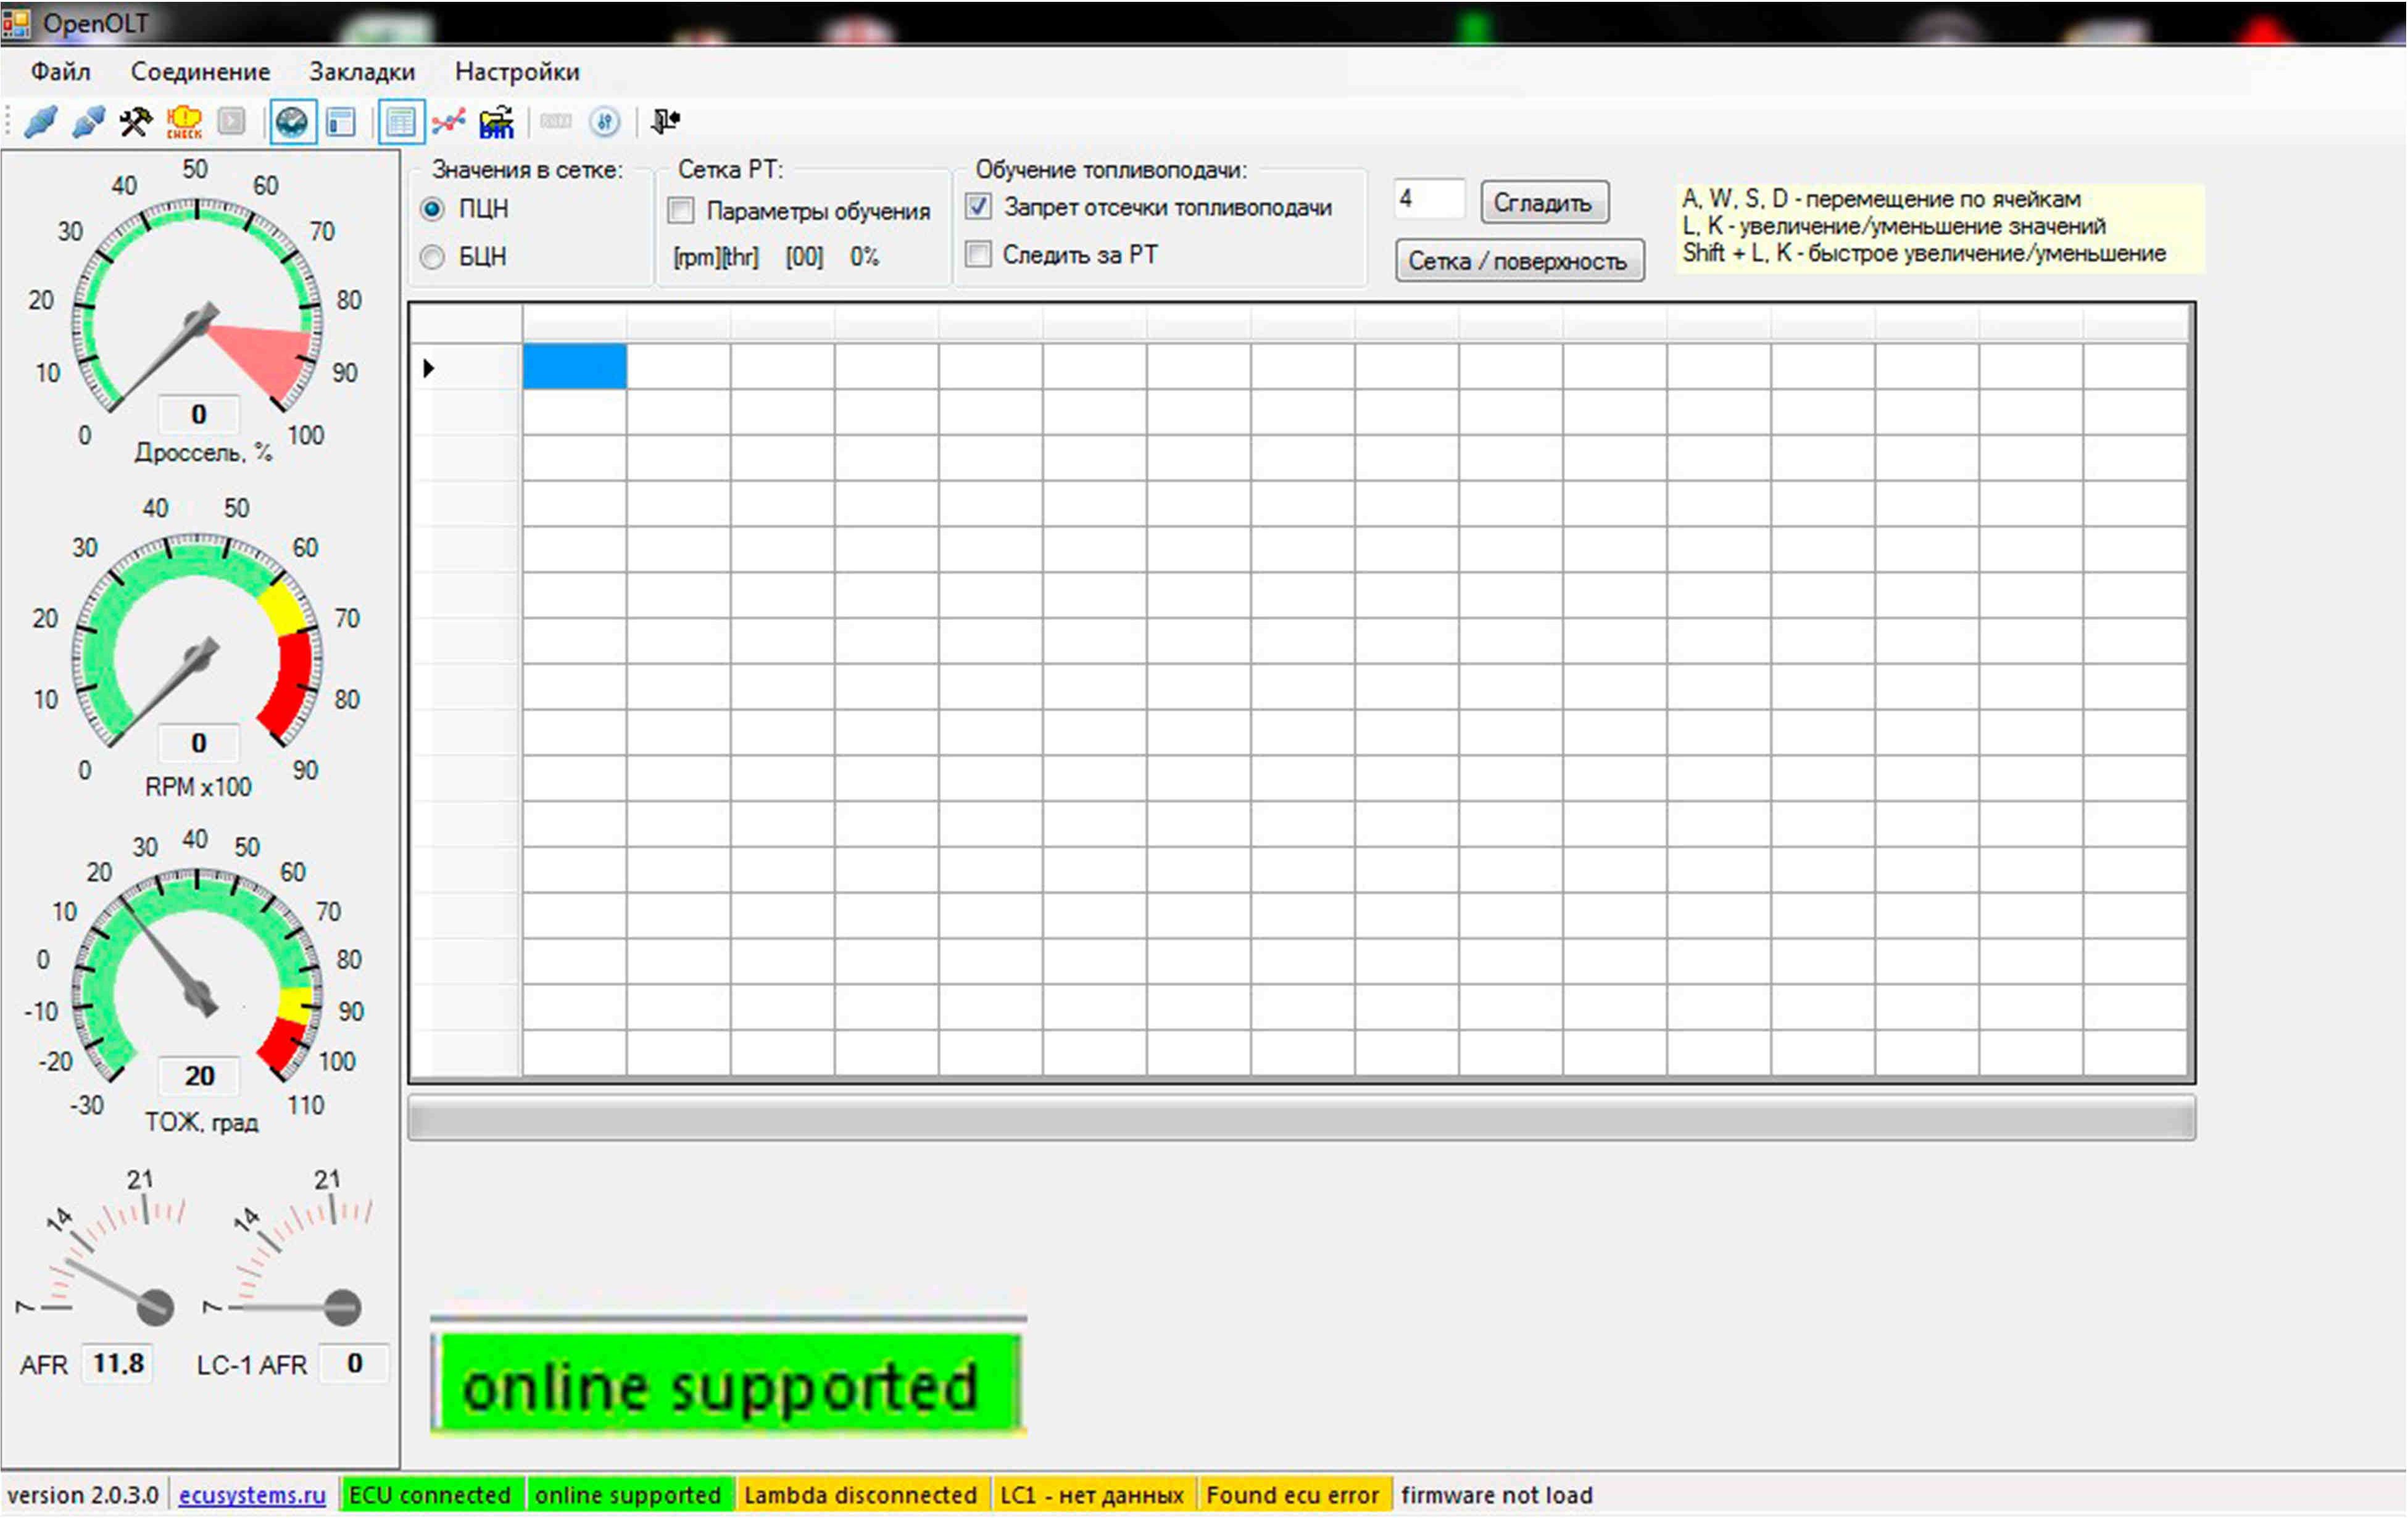
Task: Click the check engine error icon
Action: (x=184, y=122)
